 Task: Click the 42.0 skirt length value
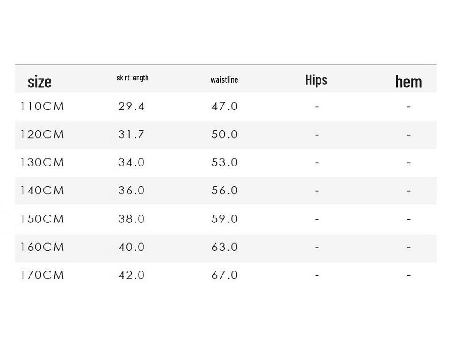[x=131, y=275]
